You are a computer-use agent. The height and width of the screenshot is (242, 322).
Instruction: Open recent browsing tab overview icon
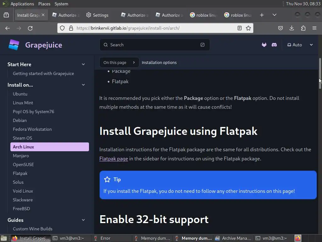click(6, 15)
